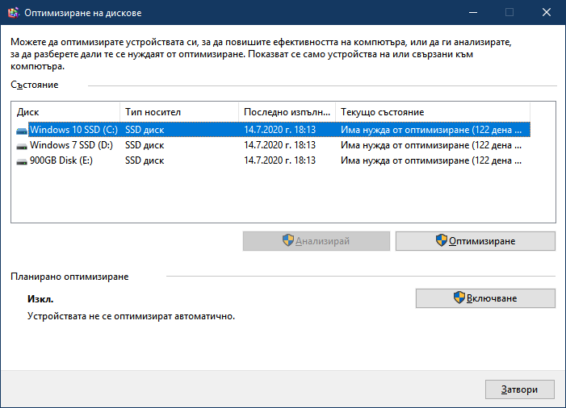Turn on scheduling with the Включване label
Image resolution: width=566 pixels, height=408 pixels.
coord(492,298)
